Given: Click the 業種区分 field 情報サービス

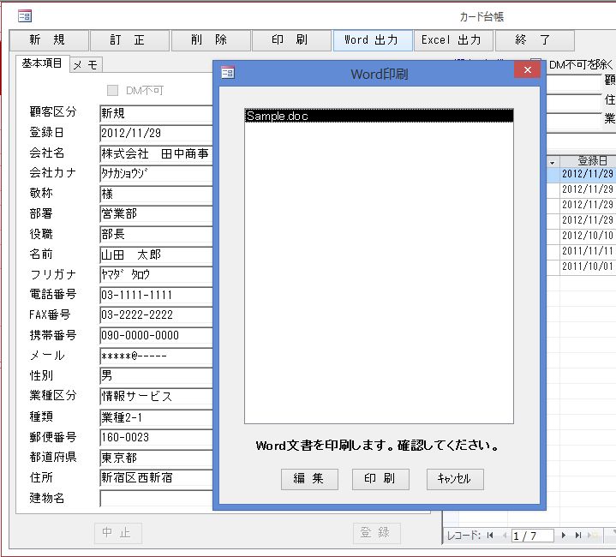Looking at the screenshot, I should click(x=156, y=397).
